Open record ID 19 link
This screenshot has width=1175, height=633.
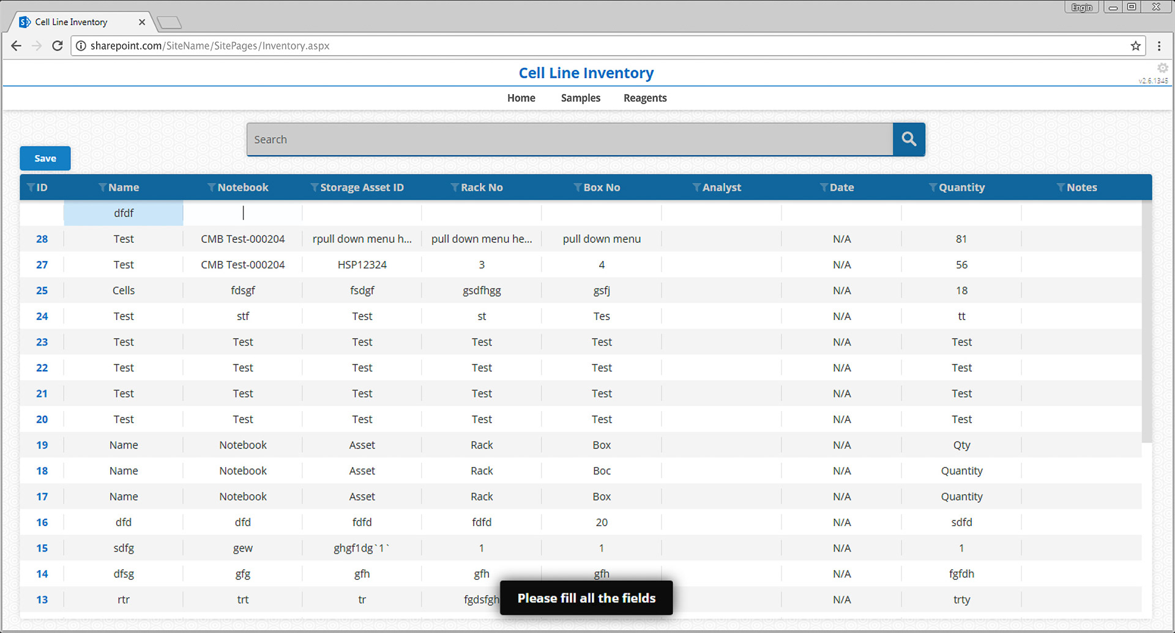42,445
